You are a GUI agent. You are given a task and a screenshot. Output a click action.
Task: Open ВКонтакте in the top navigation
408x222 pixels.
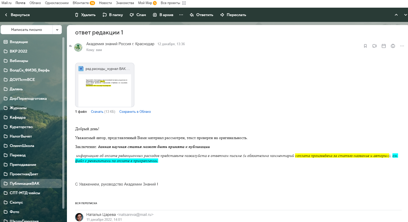click(81, 3)
